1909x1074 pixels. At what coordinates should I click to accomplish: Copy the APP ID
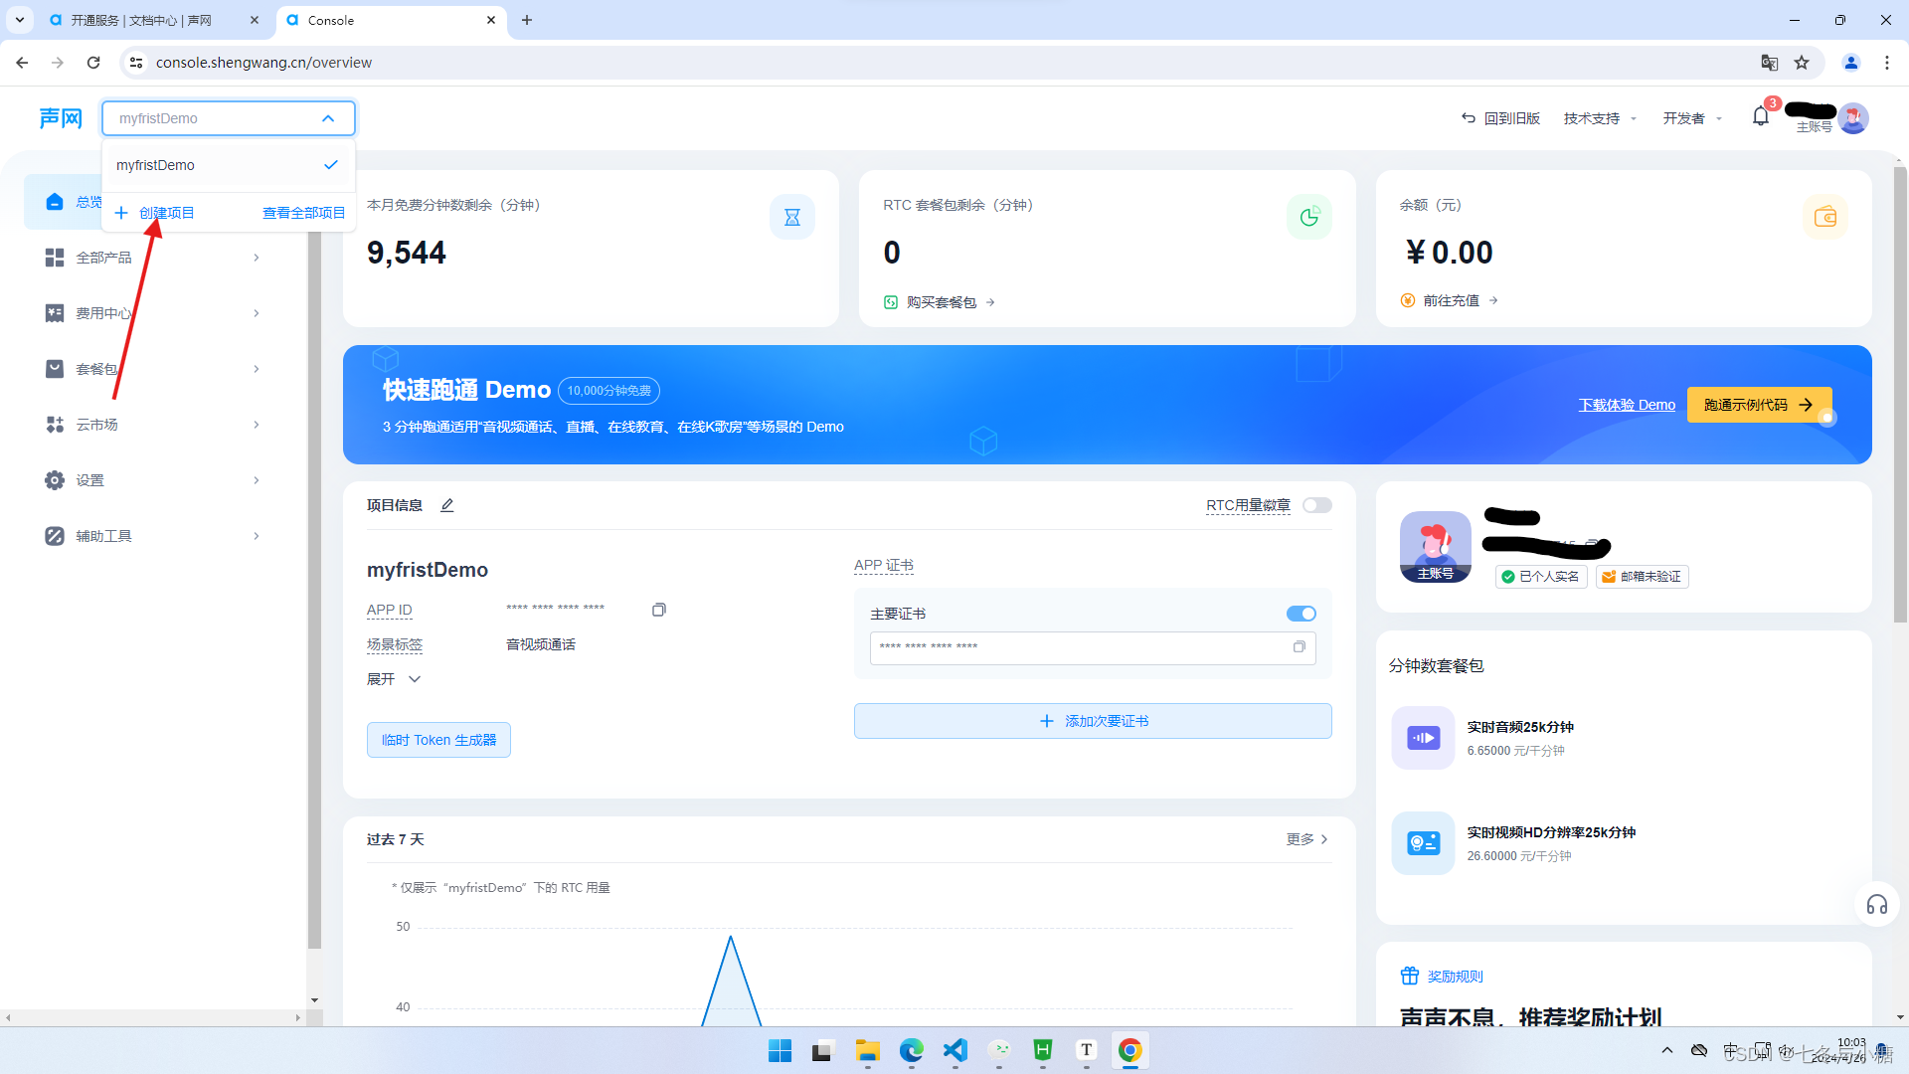(x=658, y=610)
